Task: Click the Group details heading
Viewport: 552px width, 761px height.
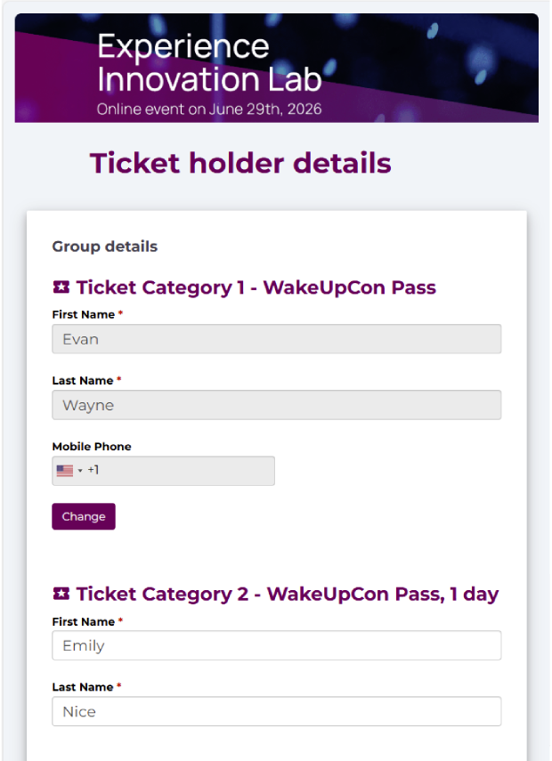Action: (104, 247)
